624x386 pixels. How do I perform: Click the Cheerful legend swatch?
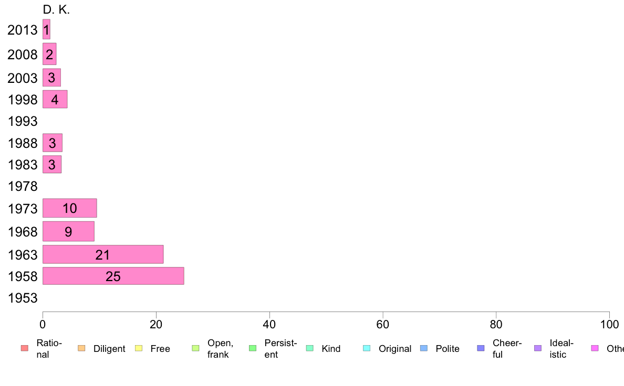point(481,348)
